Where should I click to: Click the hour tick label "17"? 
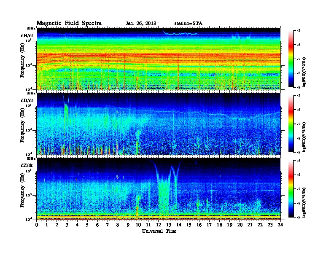point(209,225)
